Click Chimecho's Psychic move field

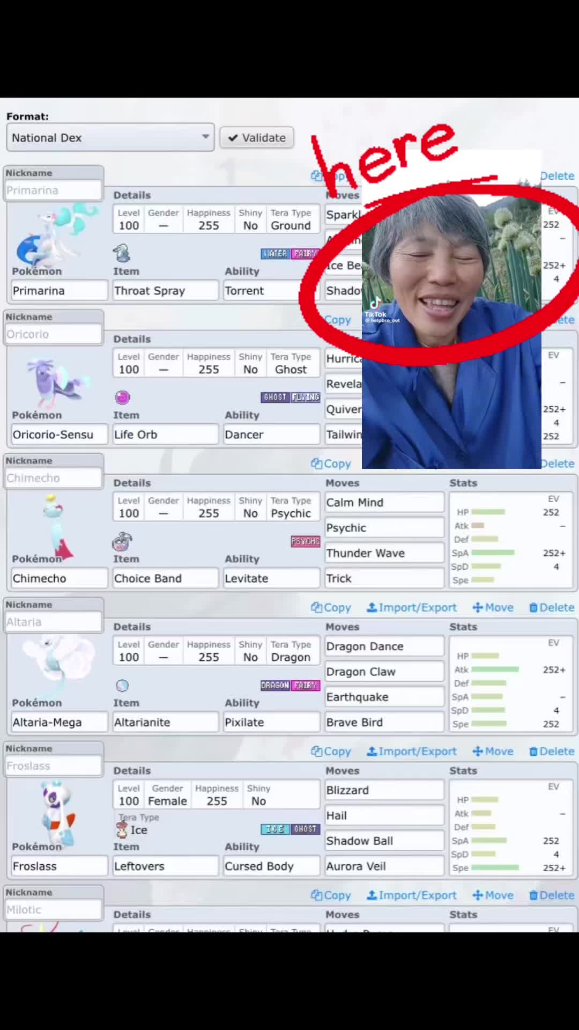coord(385,528)
